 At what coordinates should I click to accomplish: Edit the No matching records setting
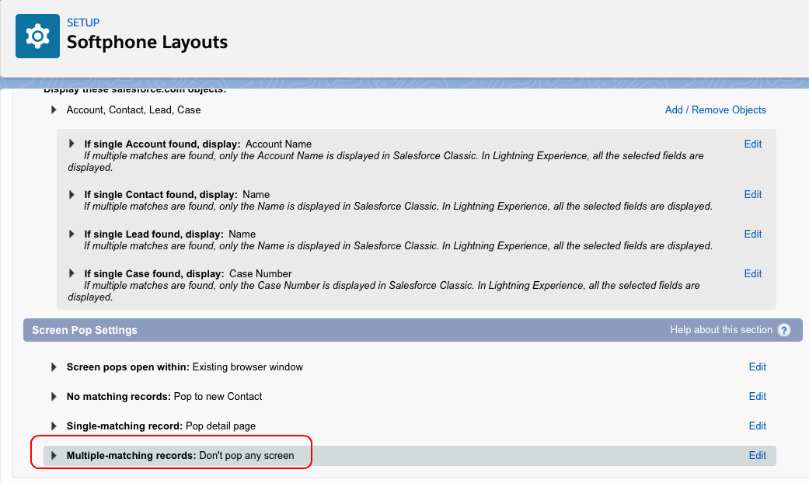click(758, 396)
